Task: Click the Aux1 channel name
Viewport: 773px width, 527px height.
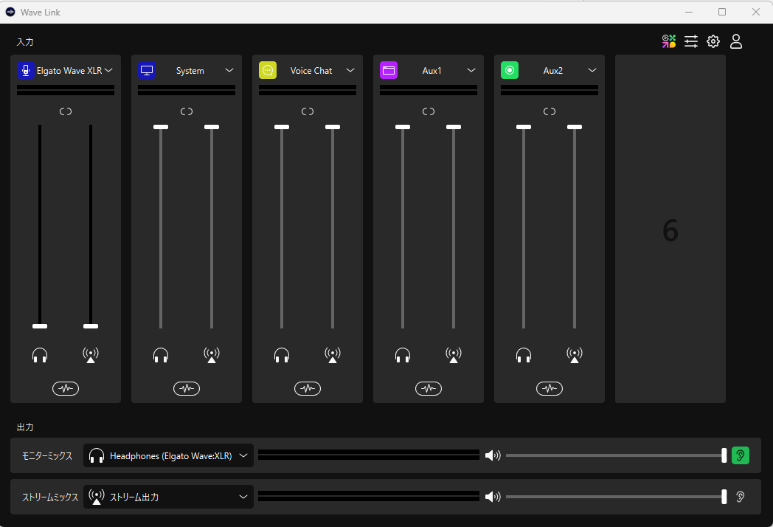Action: [x=431, y=71]
